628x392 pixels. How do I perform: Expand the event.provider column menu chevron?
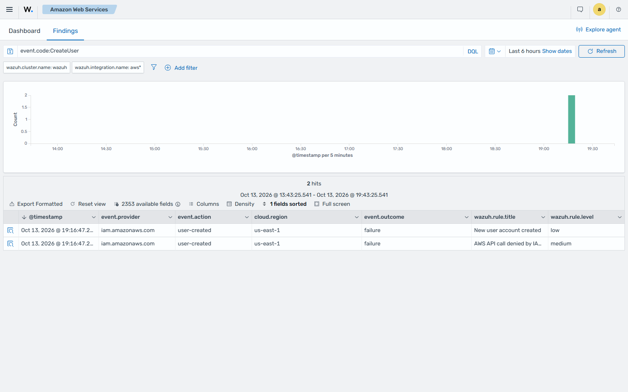point(170,217)
